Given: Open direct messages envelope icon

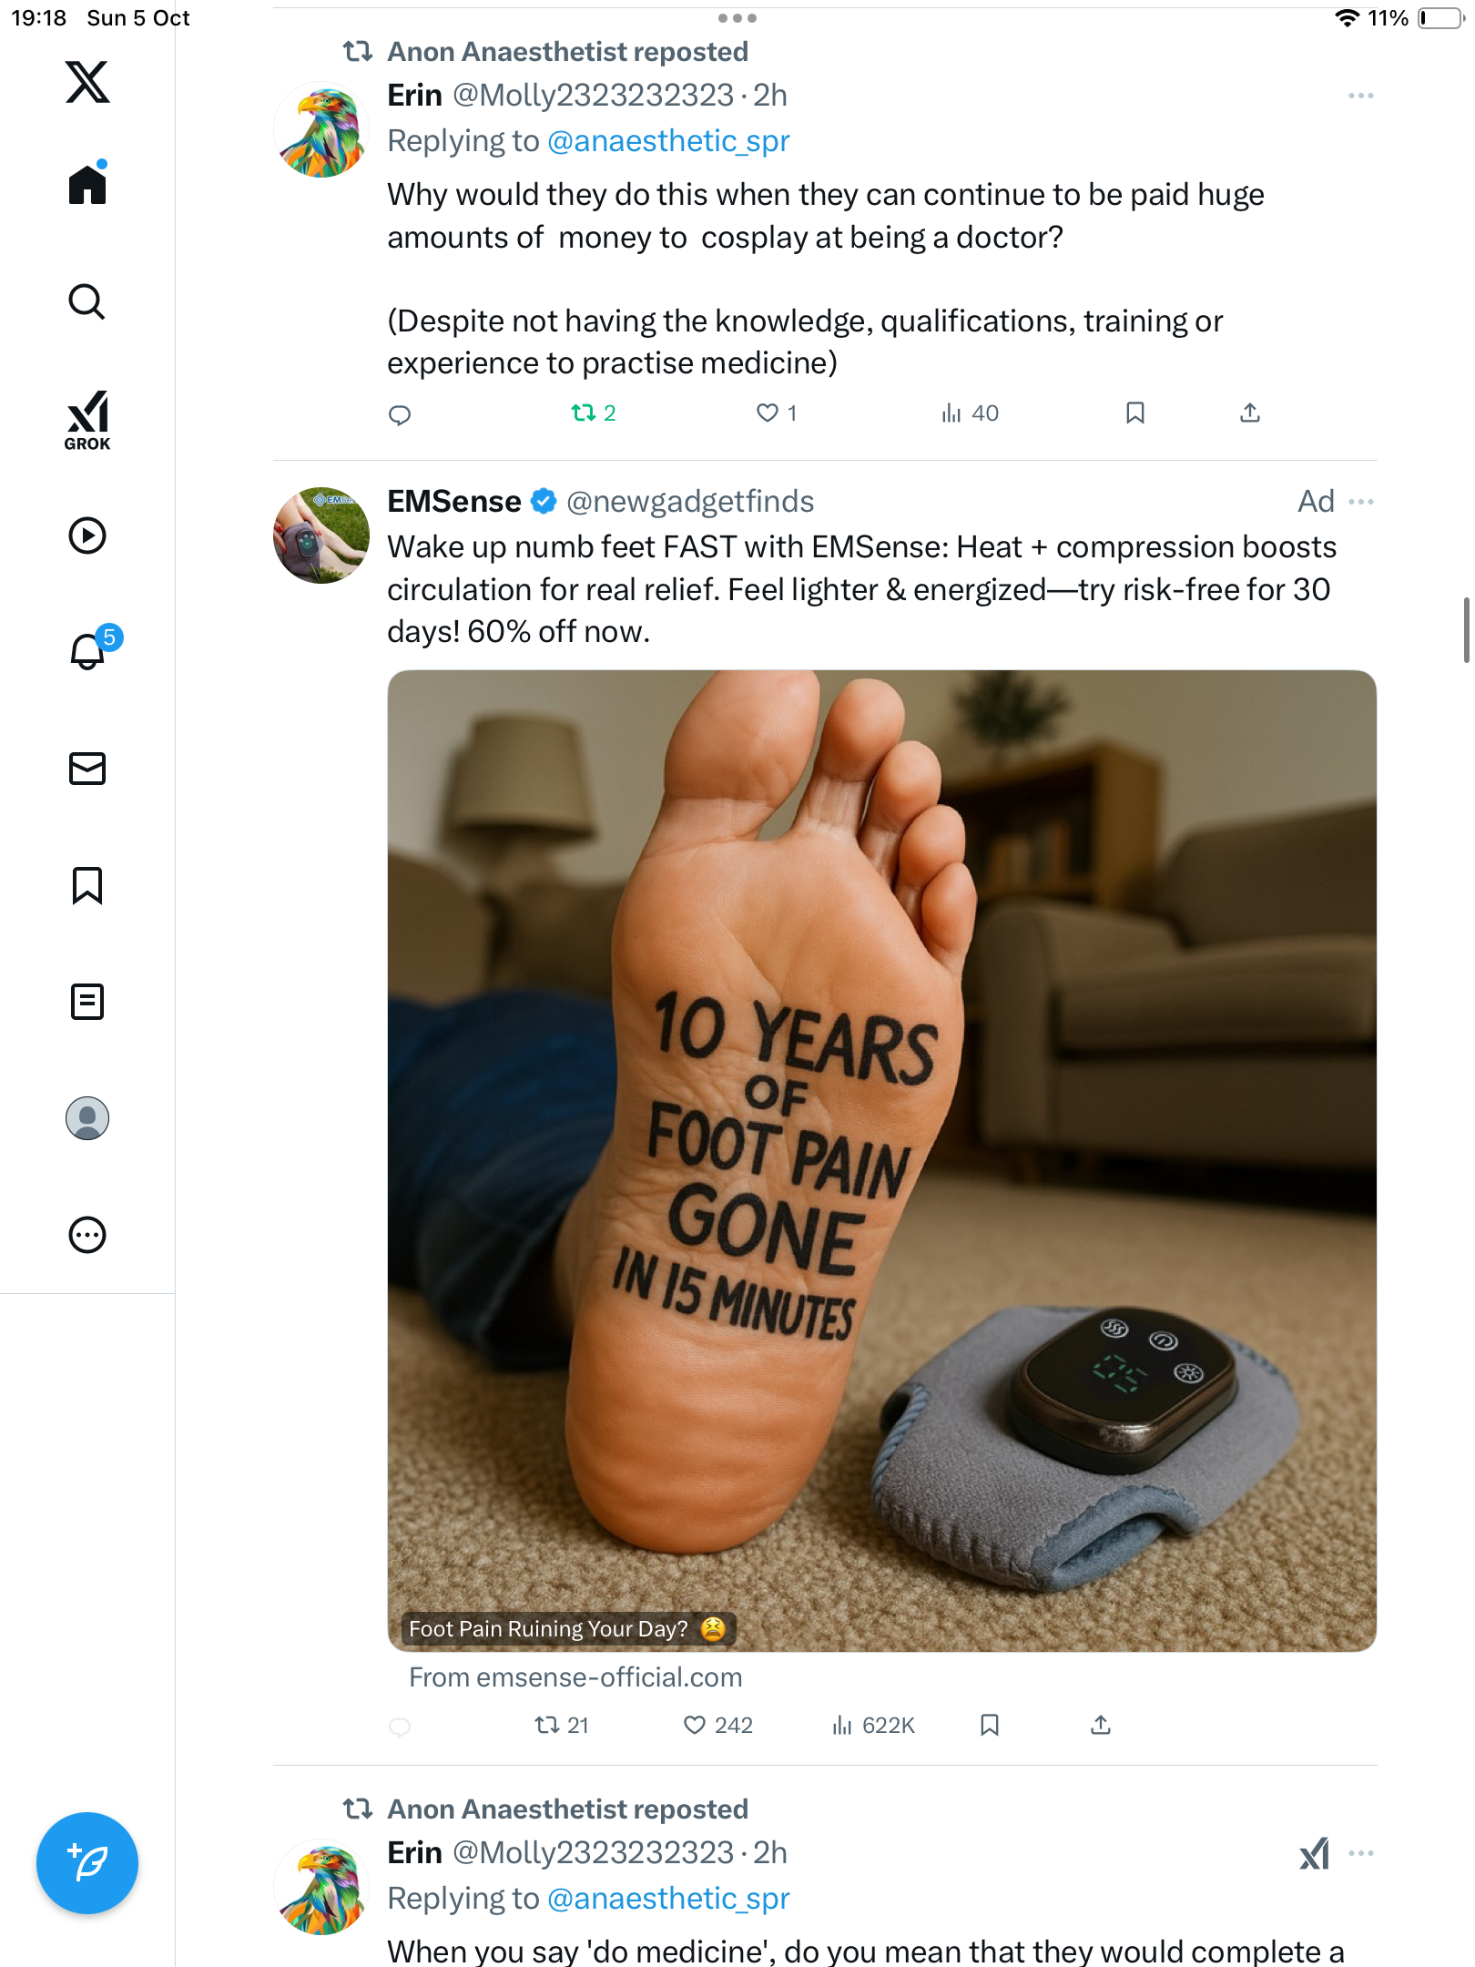Looking at the screenshot, I should pyautogui.click(x=87, y=769).
